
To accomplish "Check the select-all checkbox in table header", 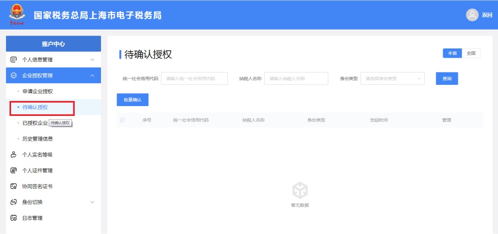I will tap(122, 120).
